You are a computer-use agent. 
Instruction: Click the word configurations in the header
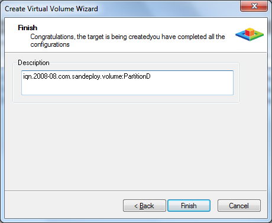coord(50,44)
